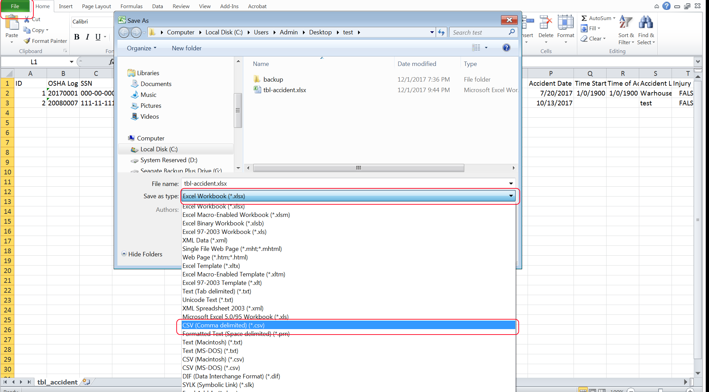Expand the Clipboard dialog launcher
Viewport: 709px width, 392px height.
point(65,51)
